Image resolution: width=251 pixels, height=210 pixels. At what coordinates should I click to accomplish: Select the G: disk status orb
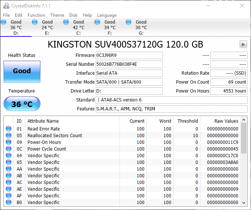pos(128,22)
